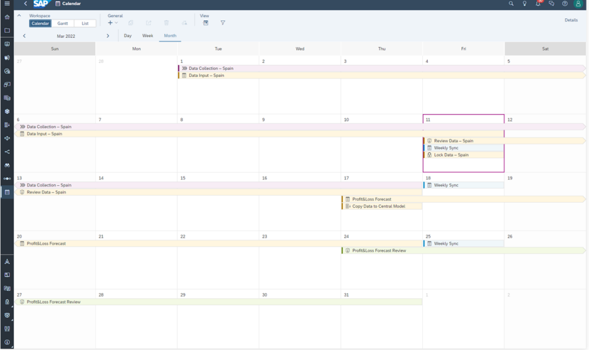589x350 pixels.
Task: Switch workspace to List view
Action: [85, 23]
